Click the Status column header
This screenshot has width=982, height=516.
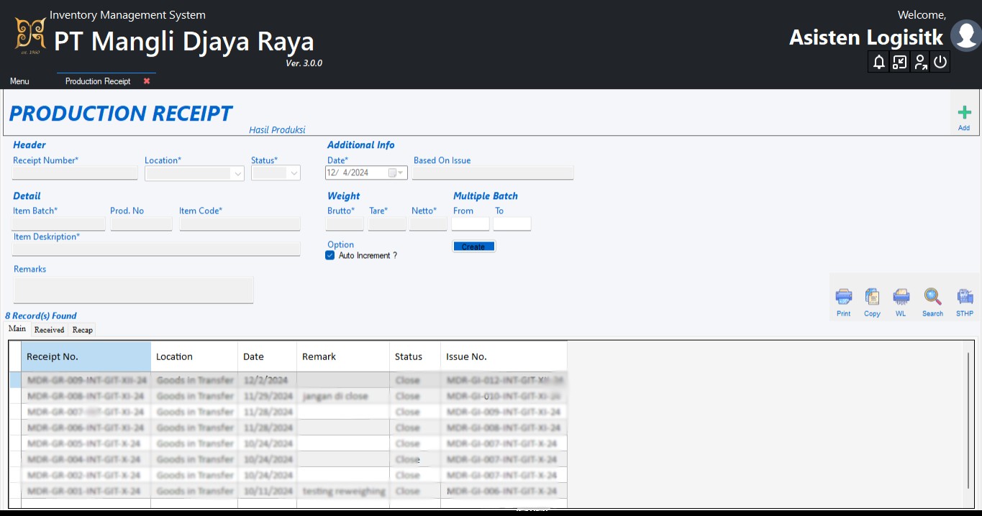(415, 356)
